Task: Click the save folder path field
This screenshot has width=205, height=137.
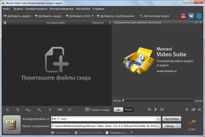Action: coord(104,126)
